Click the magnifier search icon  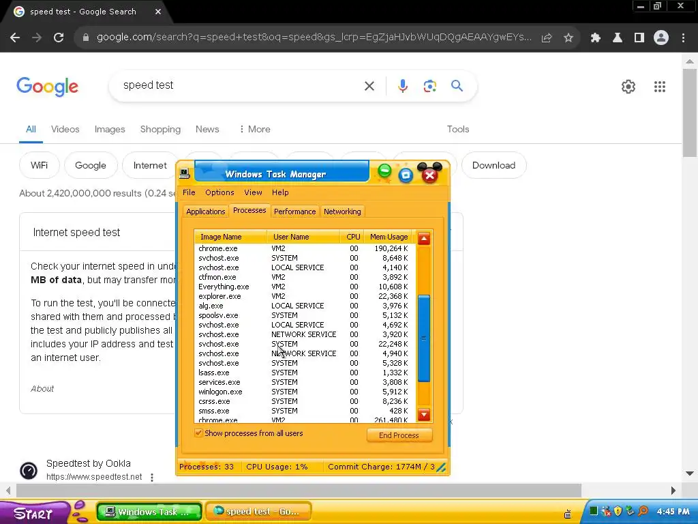pos(457,85)
